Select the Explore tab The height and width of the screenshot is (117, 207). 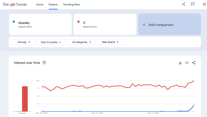coord(53,4)
